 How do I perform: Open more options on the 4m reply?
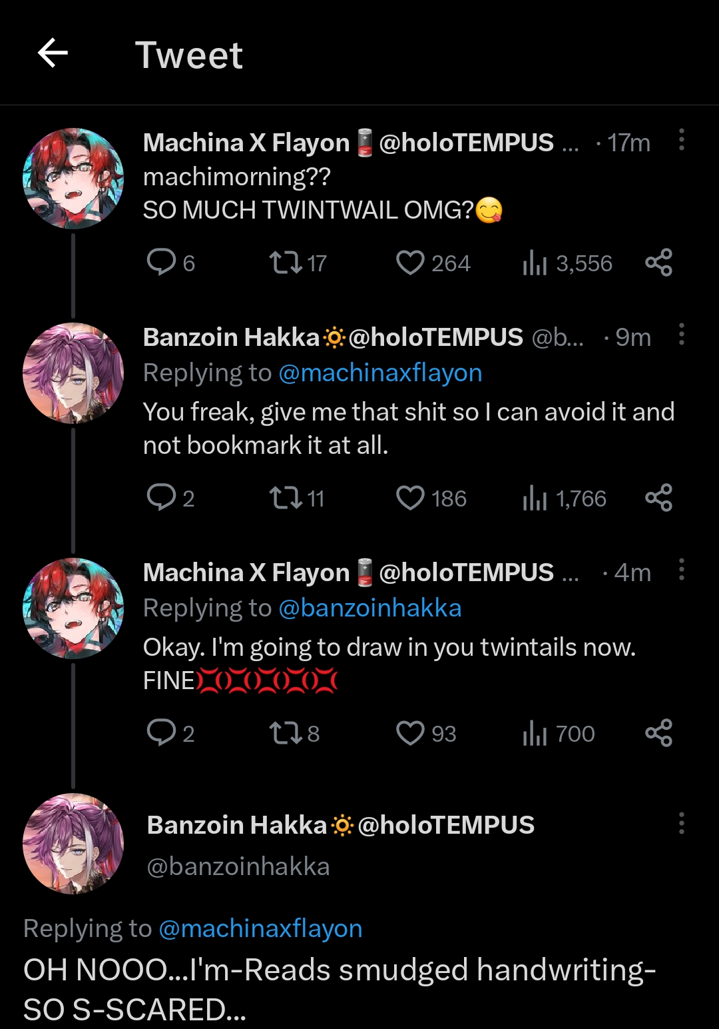(681, 570)
